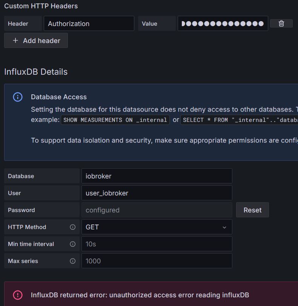Click the InfluxDB returned error message
The image size is (298, 306).
point(140,295)
